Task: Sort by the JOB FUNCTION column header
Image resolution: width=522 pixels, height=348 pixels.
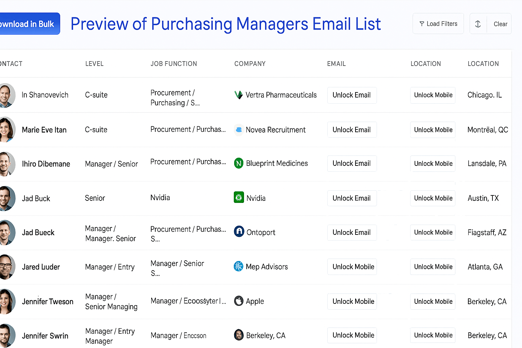Action: [174, 64]
